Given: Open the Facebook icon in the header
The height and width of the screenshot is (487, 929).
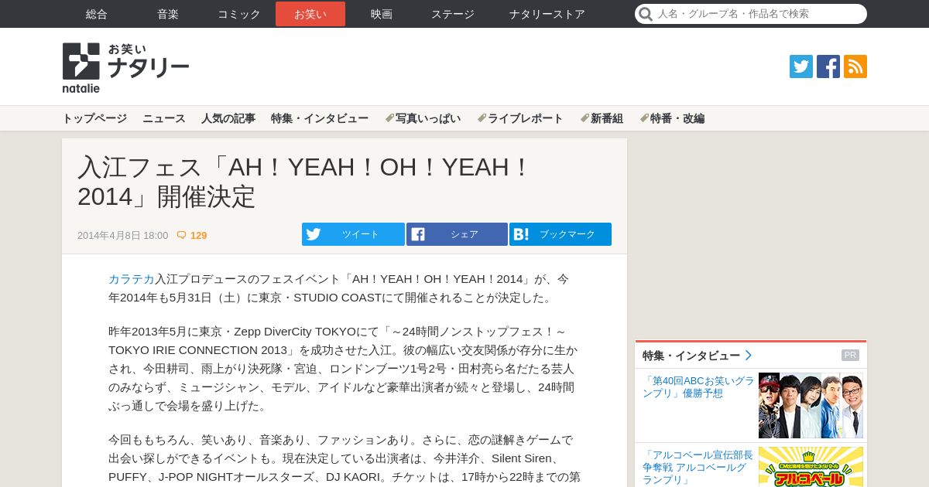Looking at the screenshot, I should coord(828,66).
